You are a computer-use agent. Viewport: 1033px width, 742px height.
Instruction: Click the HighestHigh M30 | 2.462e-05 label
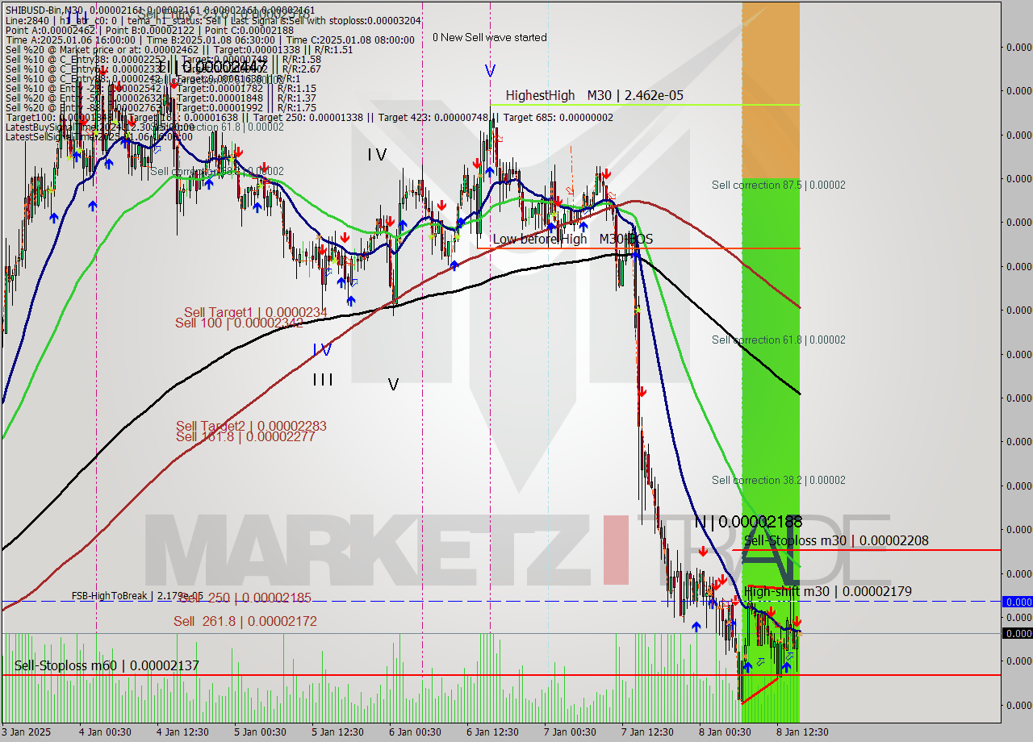595,96
